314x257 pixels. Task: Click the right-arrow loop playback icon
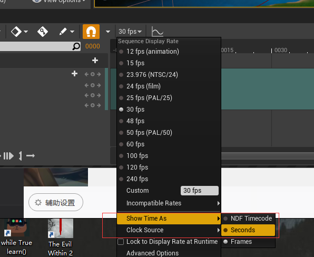click(31, 156)
